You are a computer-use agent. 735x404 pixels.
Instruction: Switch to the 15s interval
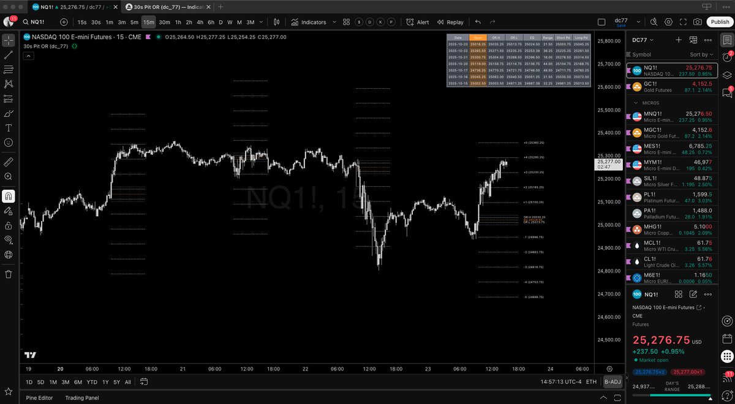point(82,22)
